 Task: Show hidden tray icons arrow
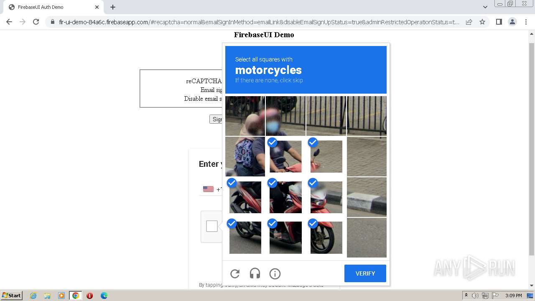[466, 296]
